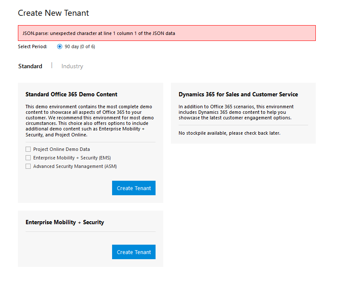Click the Select Period label
The width and height of the screenshot is (355, 289).
coord(32,46)
